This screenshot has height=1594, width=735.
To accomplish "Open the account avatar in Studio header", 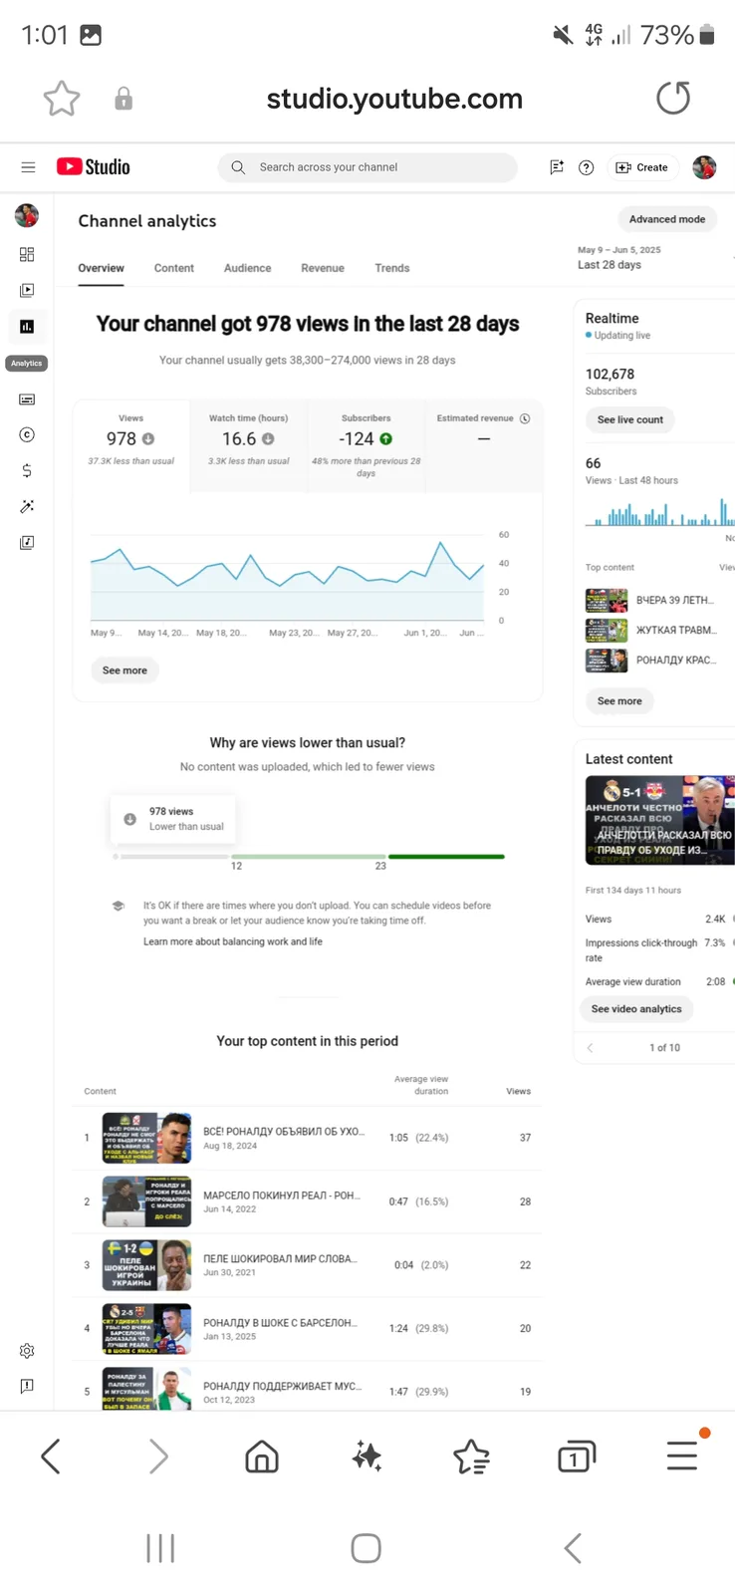I will pos(704,167).
